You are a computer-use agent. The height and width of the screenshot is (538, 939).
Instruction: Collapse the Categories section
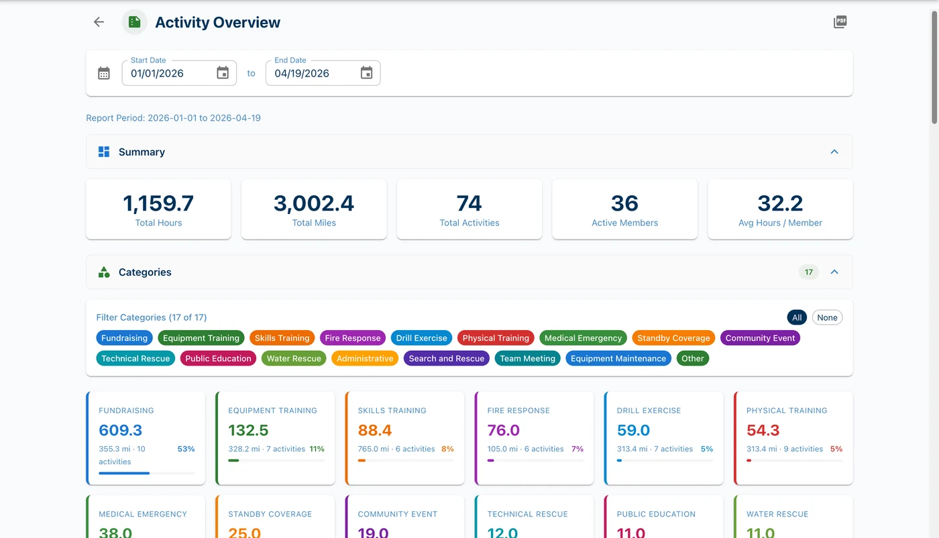(834, 272)
